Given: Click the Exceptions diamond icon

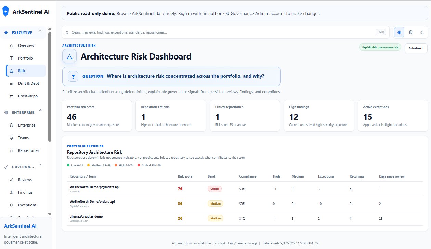Looking at the screenshot, I should click(11, 205).
